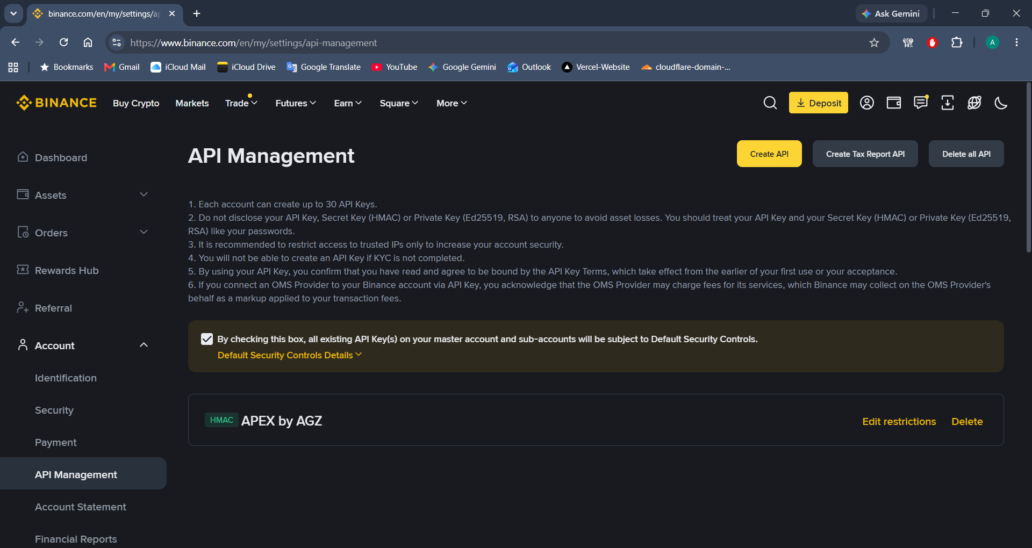Screen dimensions: 1032x548
Task: Open the Vercel-Website bookmark
Action: [x=596, y=67]
